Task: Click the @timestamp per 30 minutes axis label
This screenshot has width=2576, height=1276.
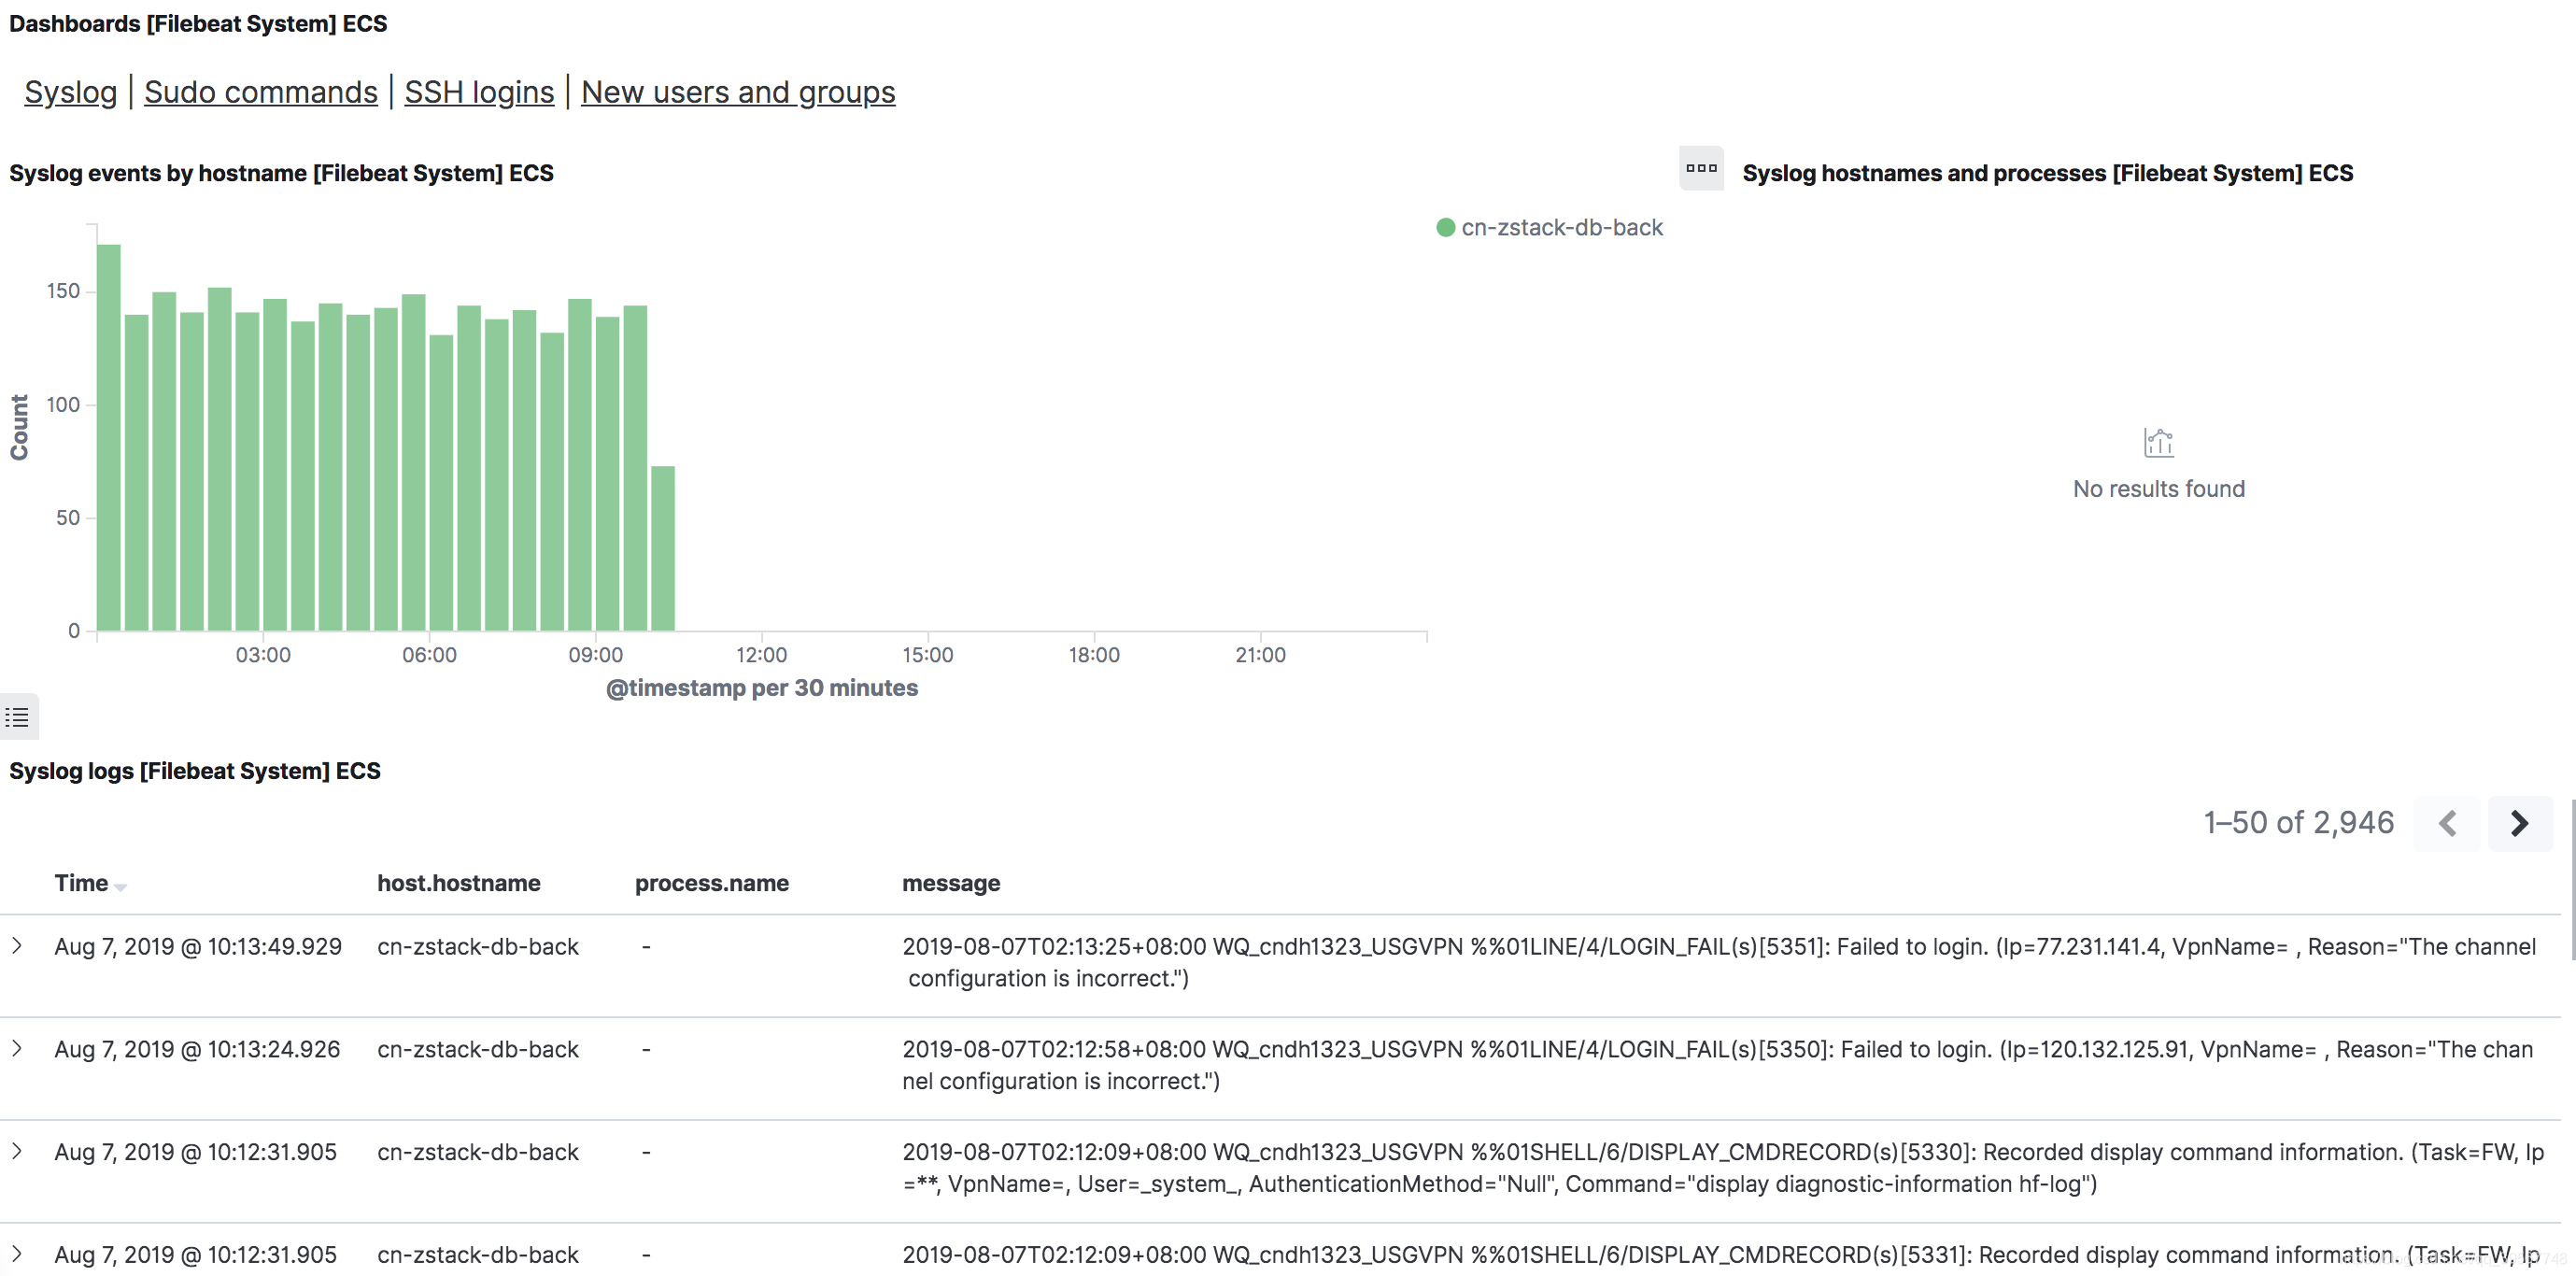Action: pos(762,688)
